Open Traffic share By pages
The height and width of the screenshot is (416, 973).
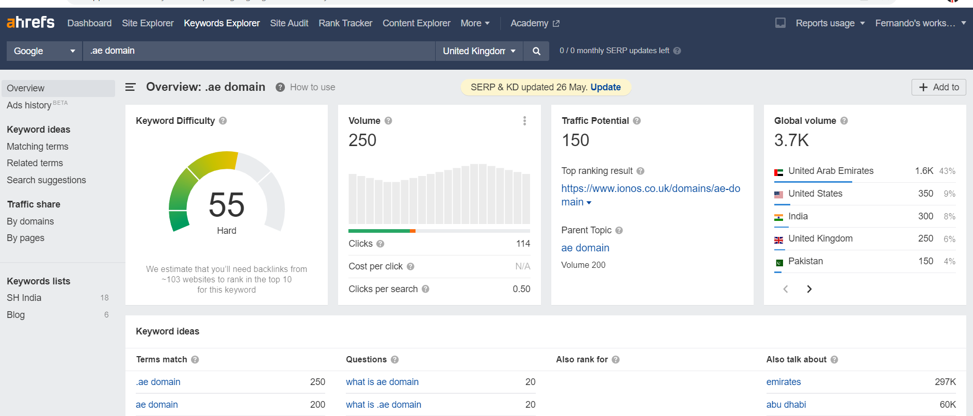point(25,238)
